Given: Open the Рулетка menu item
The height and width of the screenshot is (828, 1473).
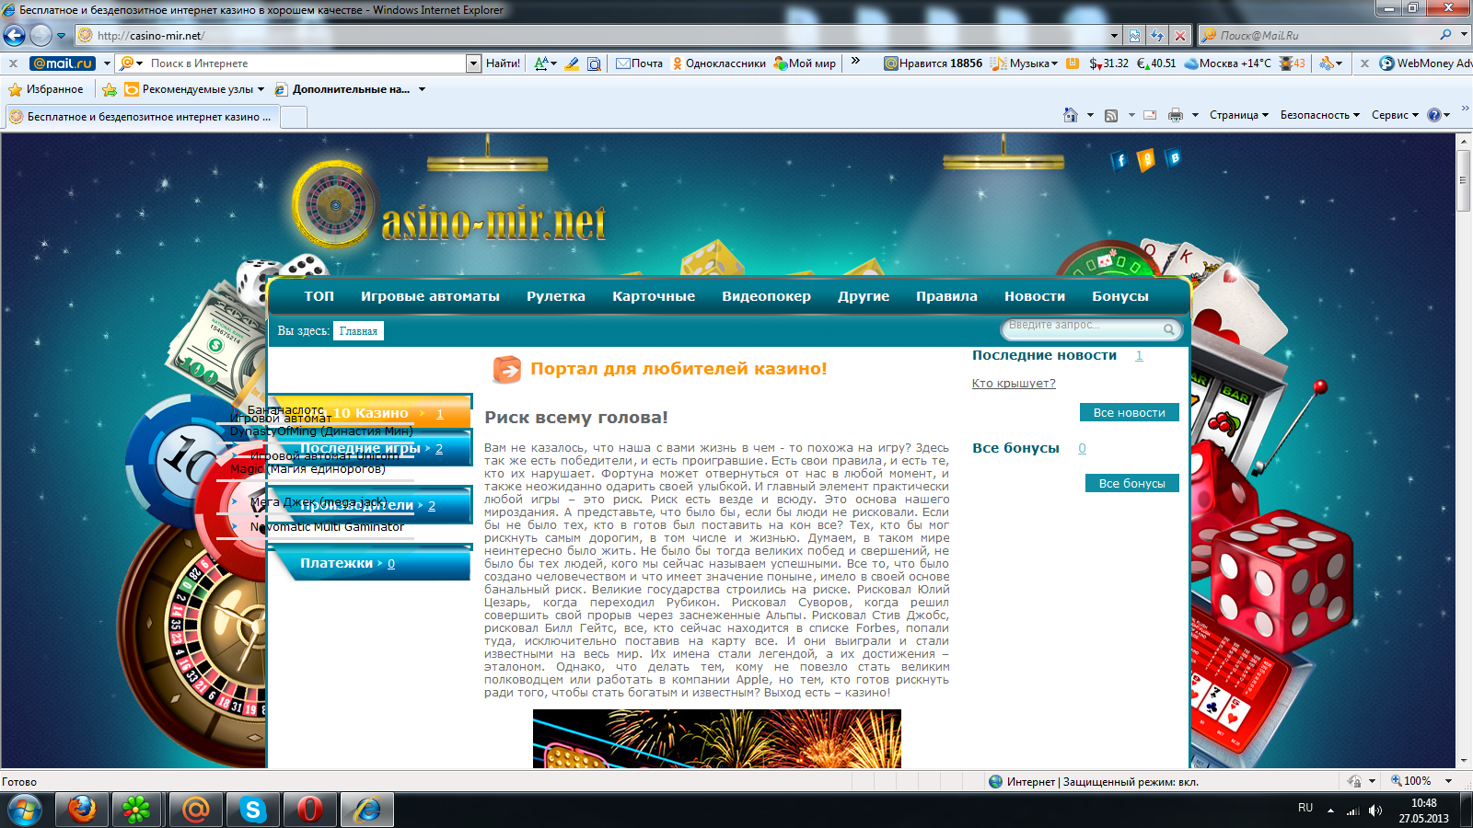Looking at the screenshot, I should tap(556, 296).
